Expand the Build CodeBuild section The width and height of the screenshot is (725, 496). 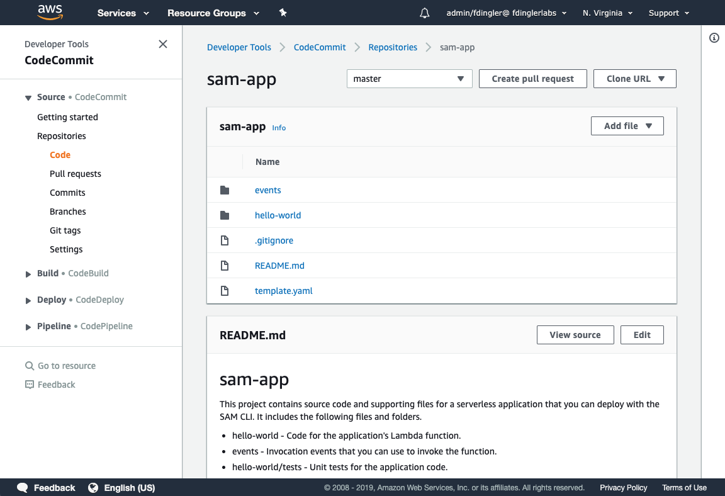click(28, 274)
